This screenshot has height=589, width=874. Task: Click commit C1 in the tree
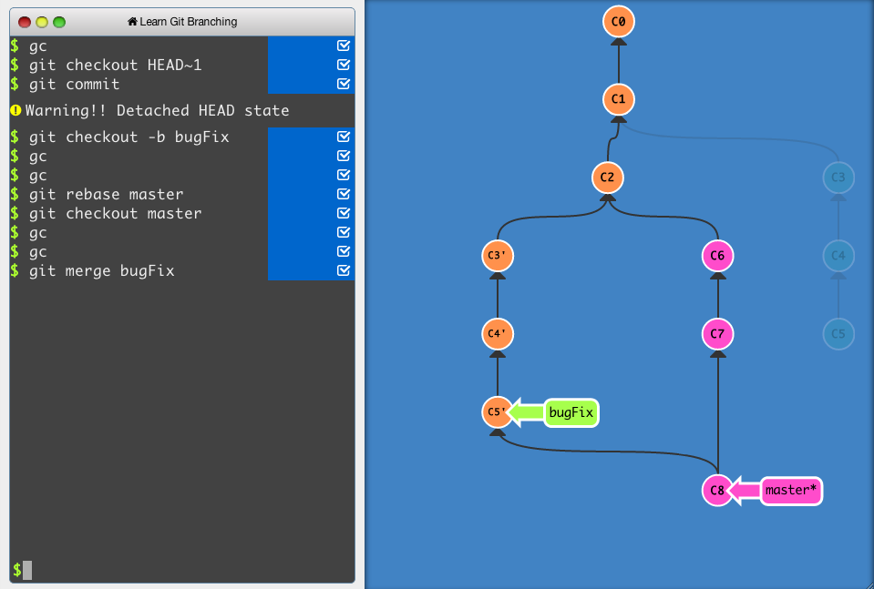pos(618,99)
